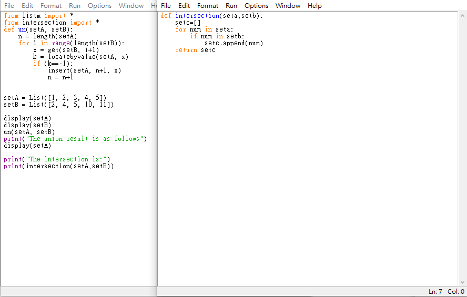This screenshot has height=297, width=467.
Task: Click the 'for i in range(length(setB)):' line
Action: [72, 43]
